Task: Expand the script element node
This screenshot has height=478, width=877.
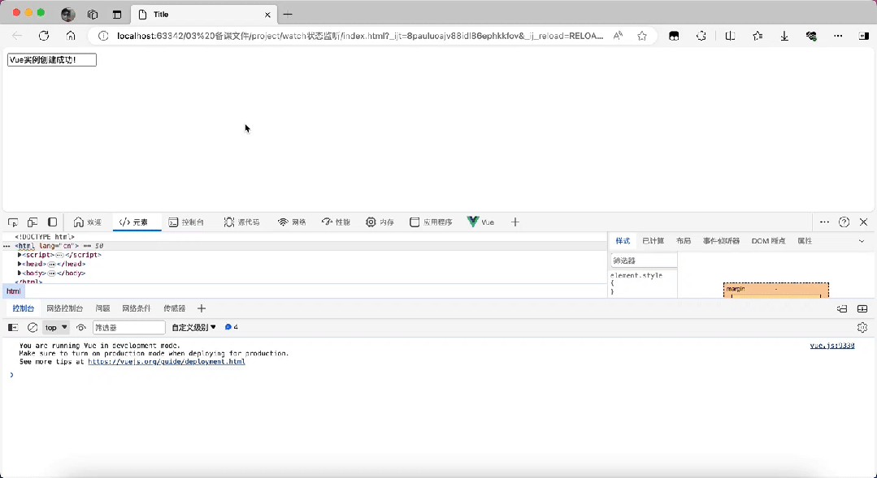Action: click(x=20, y=255)
